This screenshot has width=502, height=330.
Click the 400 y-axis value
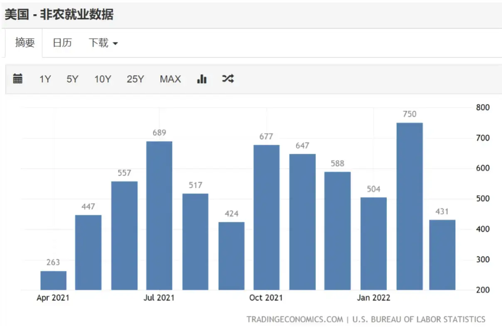(483, 229)
